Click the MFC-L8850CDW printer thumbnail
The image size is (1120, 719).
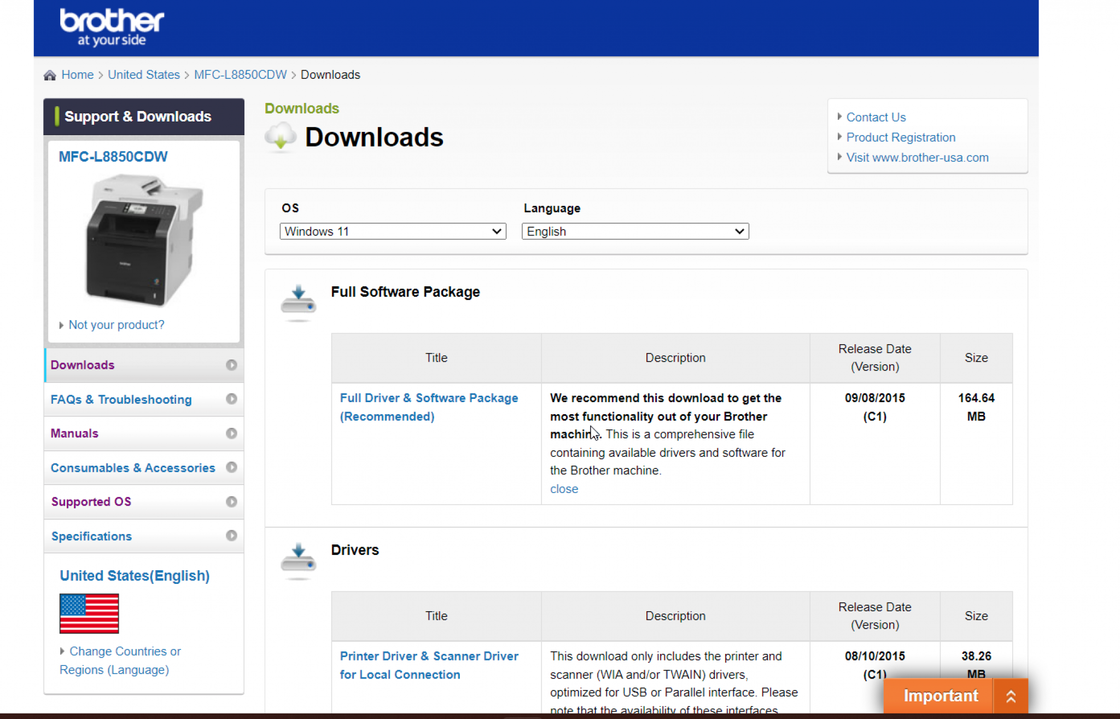[x=143, y=240]
